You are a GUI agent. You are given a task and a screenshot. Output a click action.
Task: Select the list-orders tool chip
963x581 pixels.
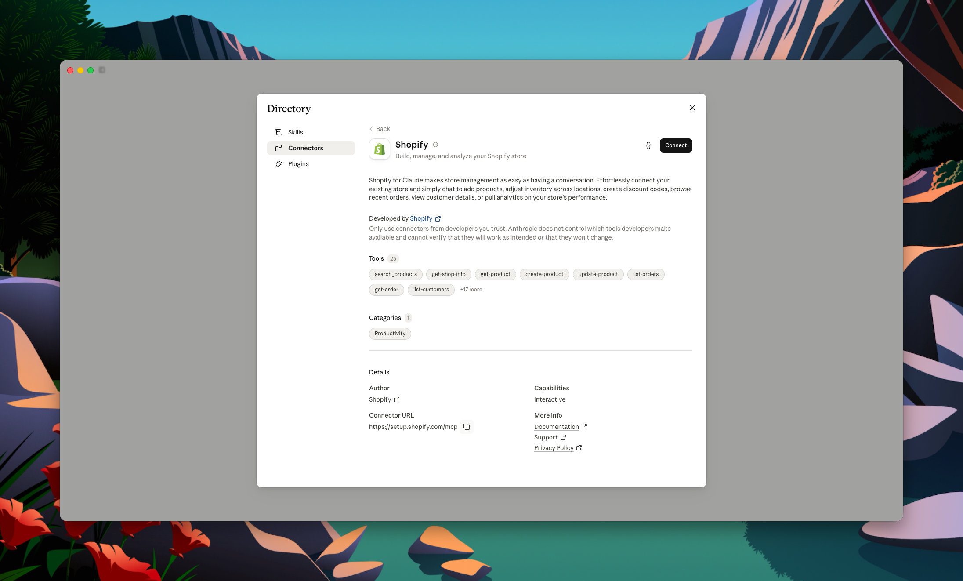point(646,274)
